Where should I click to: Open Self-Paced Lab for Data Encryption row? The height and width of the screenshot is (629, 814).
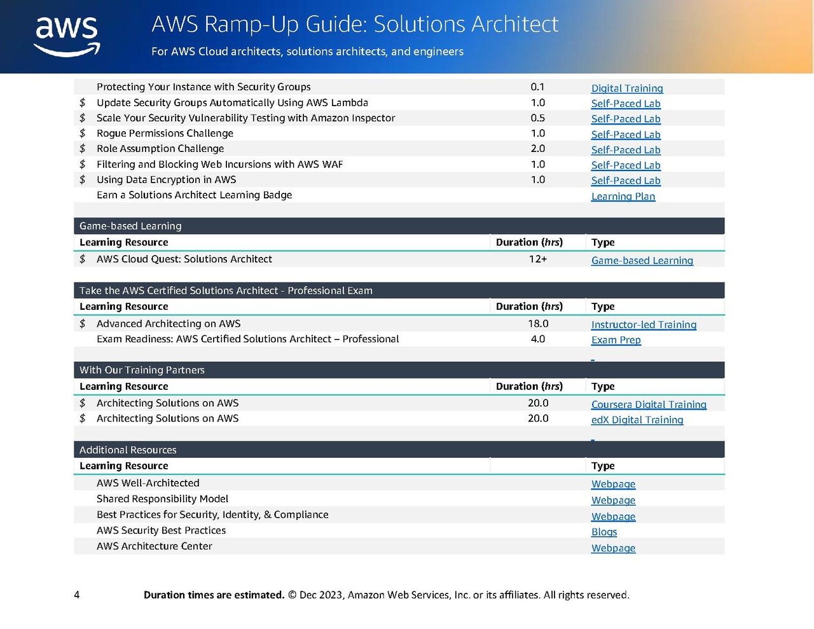(626, 181)
